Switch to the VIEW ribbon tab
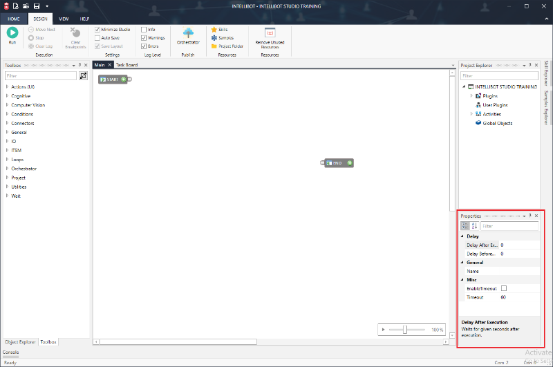553x367 pixels. [x=64, y=19]
